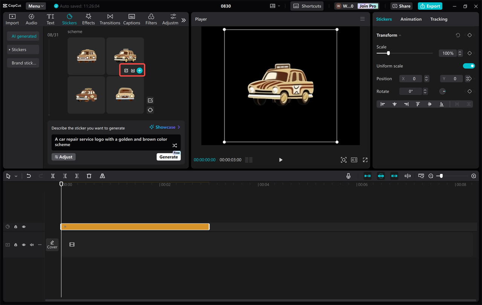This screenshot has width=482, height=305.
Task: Lock the main video track
Action: click(x=15, y=244)
